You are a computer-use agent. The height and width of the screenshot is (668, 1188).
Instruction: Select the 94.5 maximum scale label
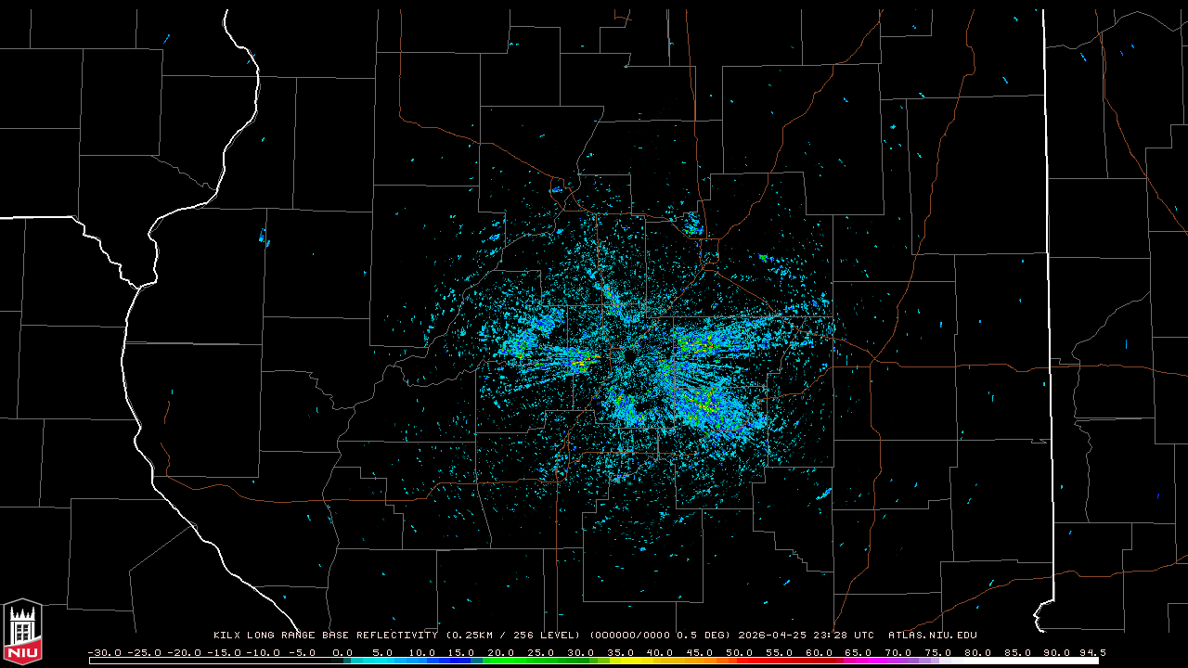point(1092,652)
